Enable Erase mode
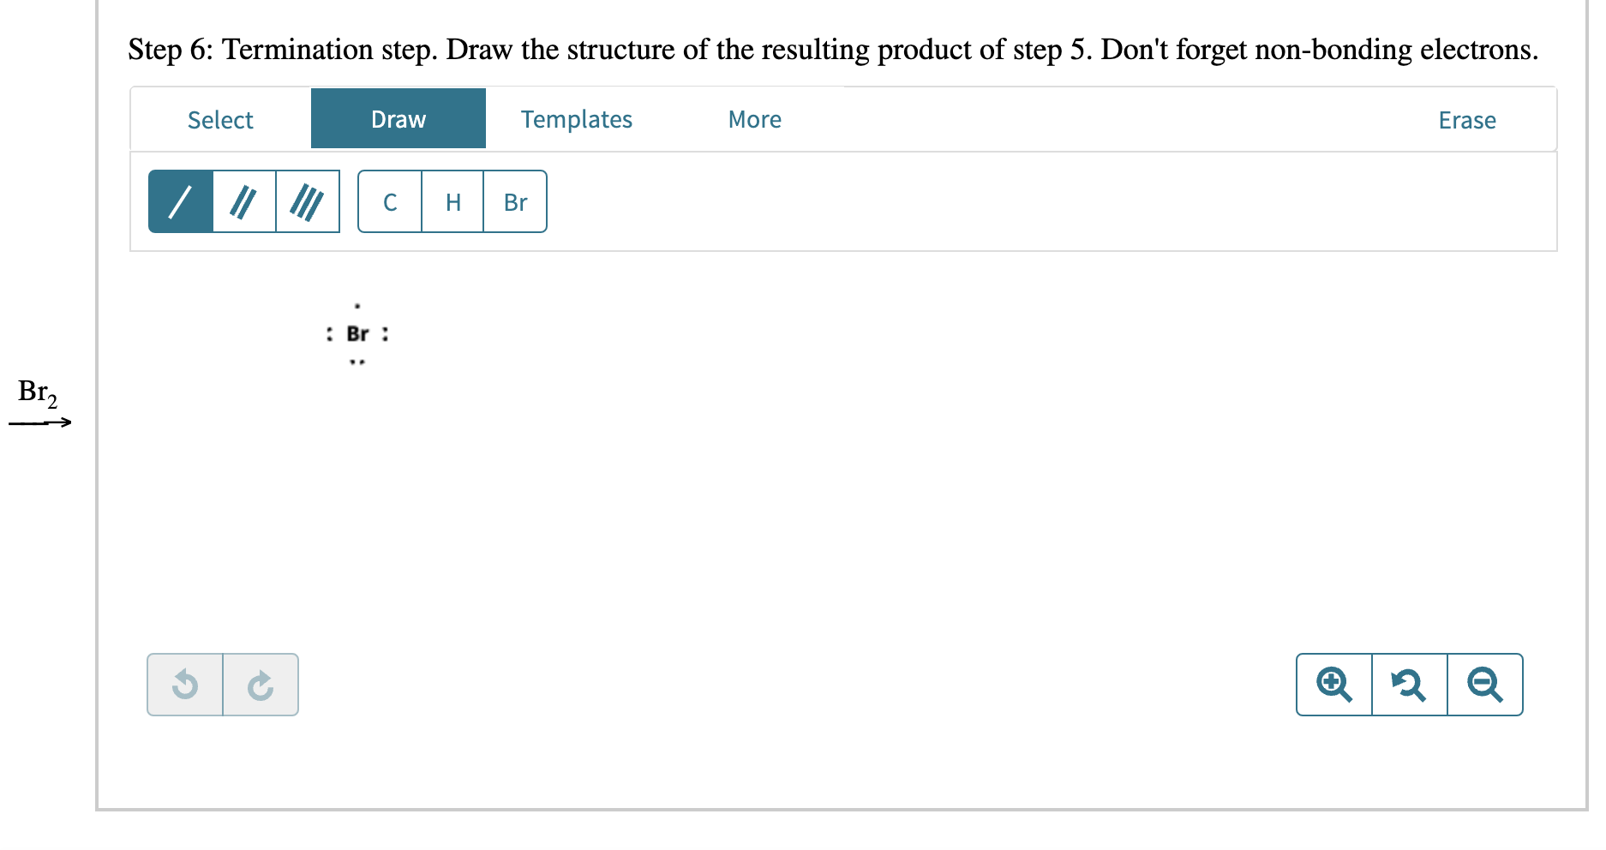 tap(1466, 120)
